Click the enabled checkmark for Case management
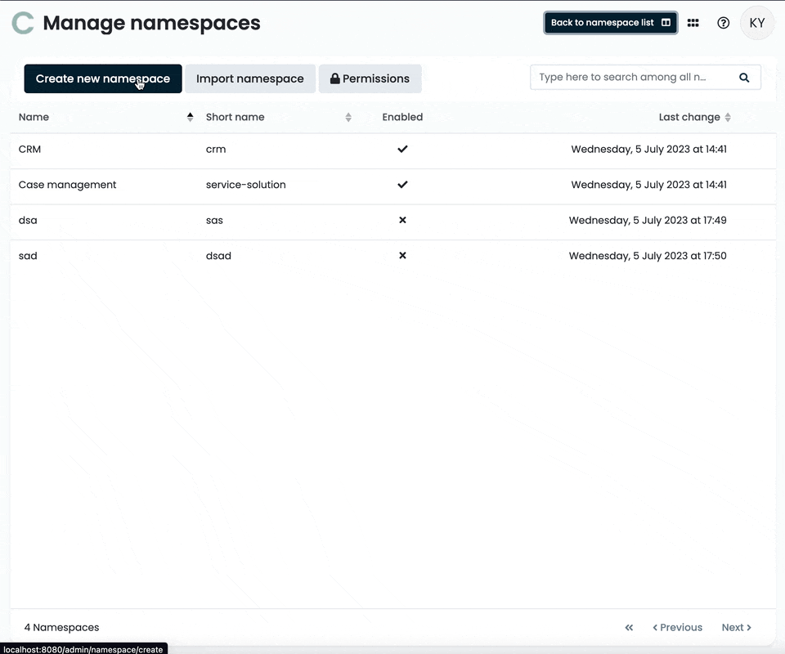This screenshot has width=785, height=654. [x=402, y=185]
